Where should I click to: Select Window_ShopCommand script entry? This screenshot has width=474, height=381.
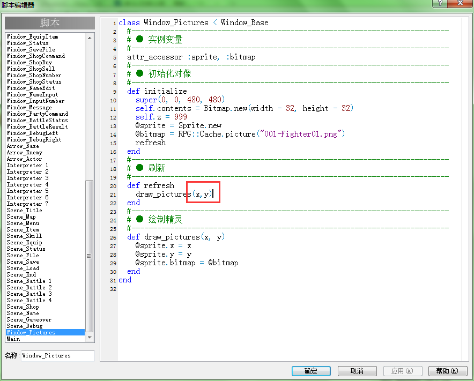[36, 56]
